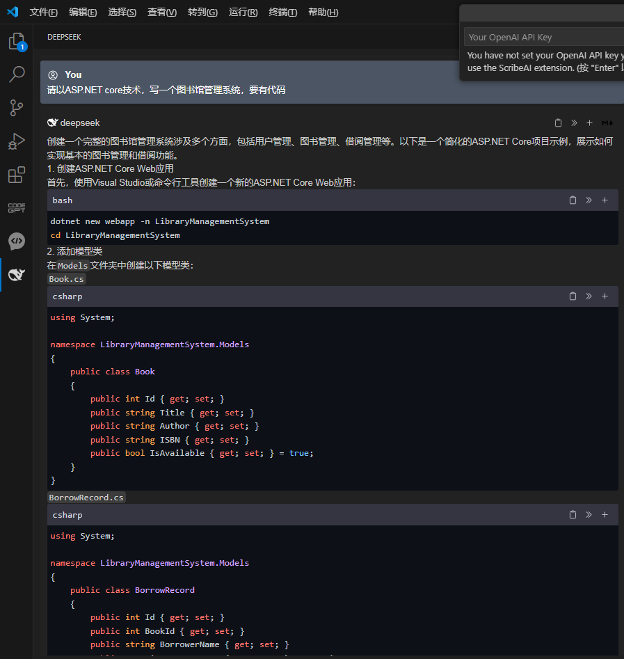
Task: Click the Models inline code label
Action: pos(72,266)
